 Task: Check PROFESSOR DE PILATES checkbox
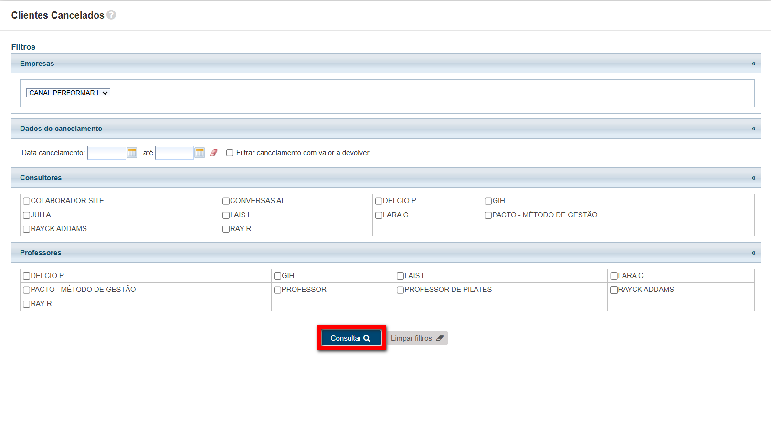point(401,290)
